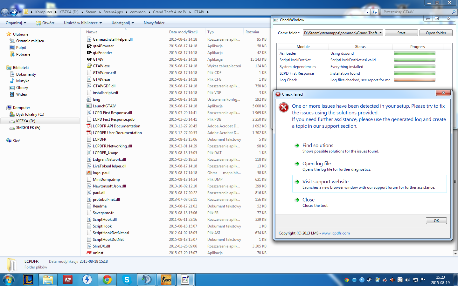Open the Game folder path dropdown
This screenshot has height=305, width=458.
380,33
